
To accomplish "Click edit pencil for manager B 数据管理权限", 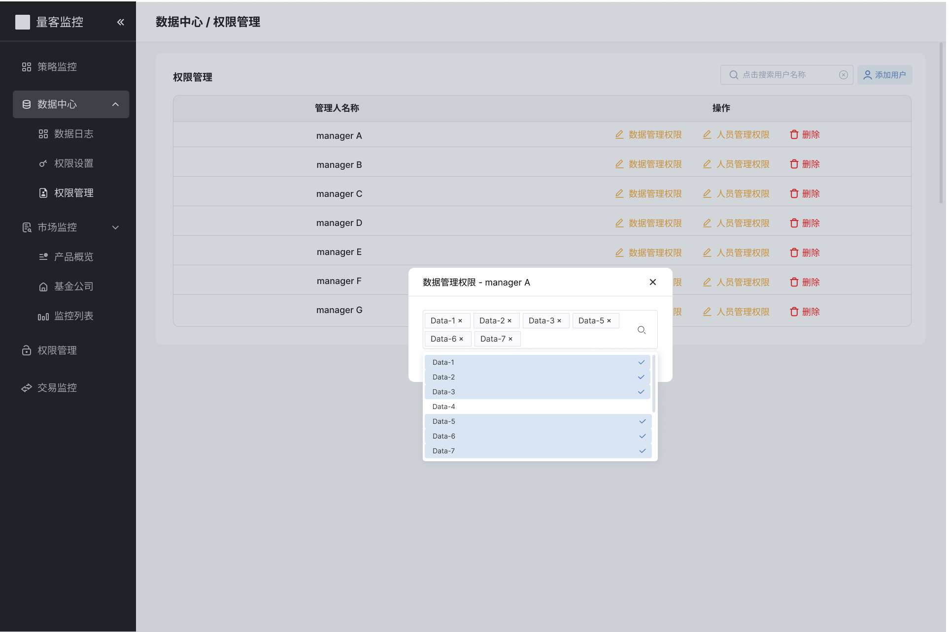I will 619,164.
